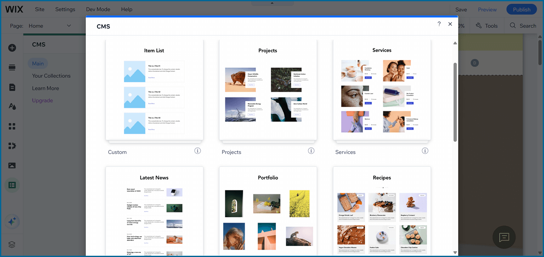Select the Item List preset card
Image resolution: width=544 pixels, height=257 pixels.
[154, 90]
